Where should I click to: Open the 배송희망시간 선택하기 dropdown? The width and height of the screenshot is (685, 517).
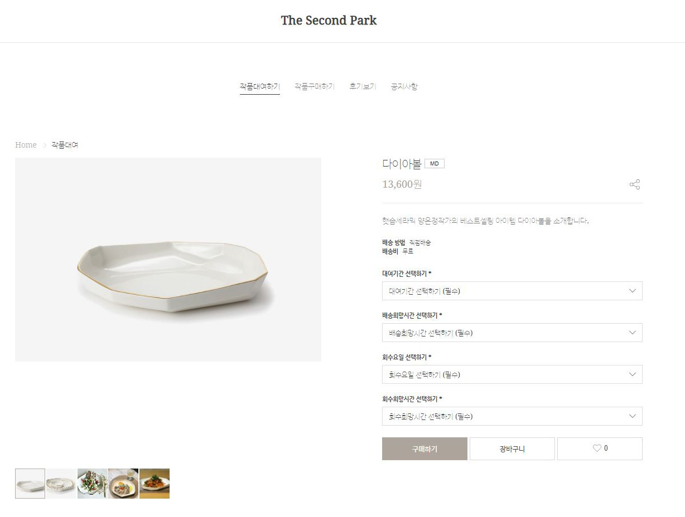click(512, 333)
